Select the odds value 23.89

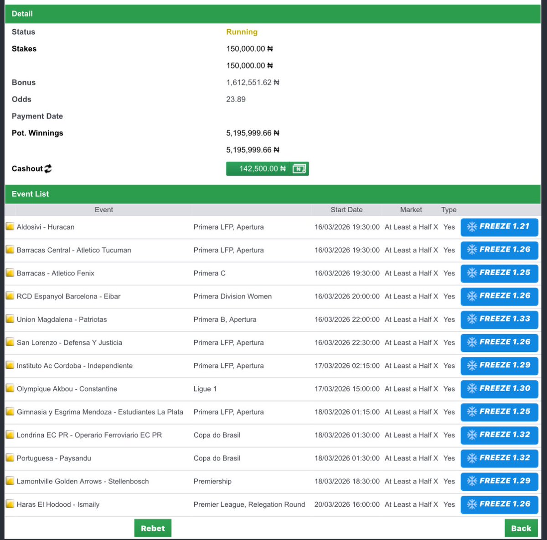point(236,99)
